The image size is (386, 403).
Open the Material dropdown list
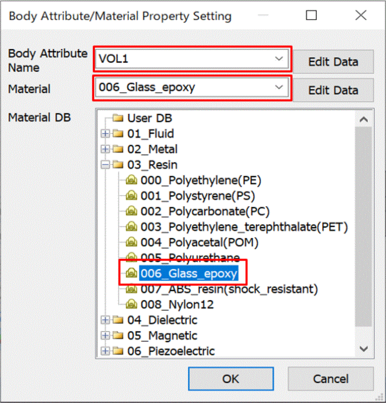[279, 87]
